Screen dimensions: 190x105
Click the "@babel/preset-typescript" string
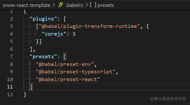[75, 72]
